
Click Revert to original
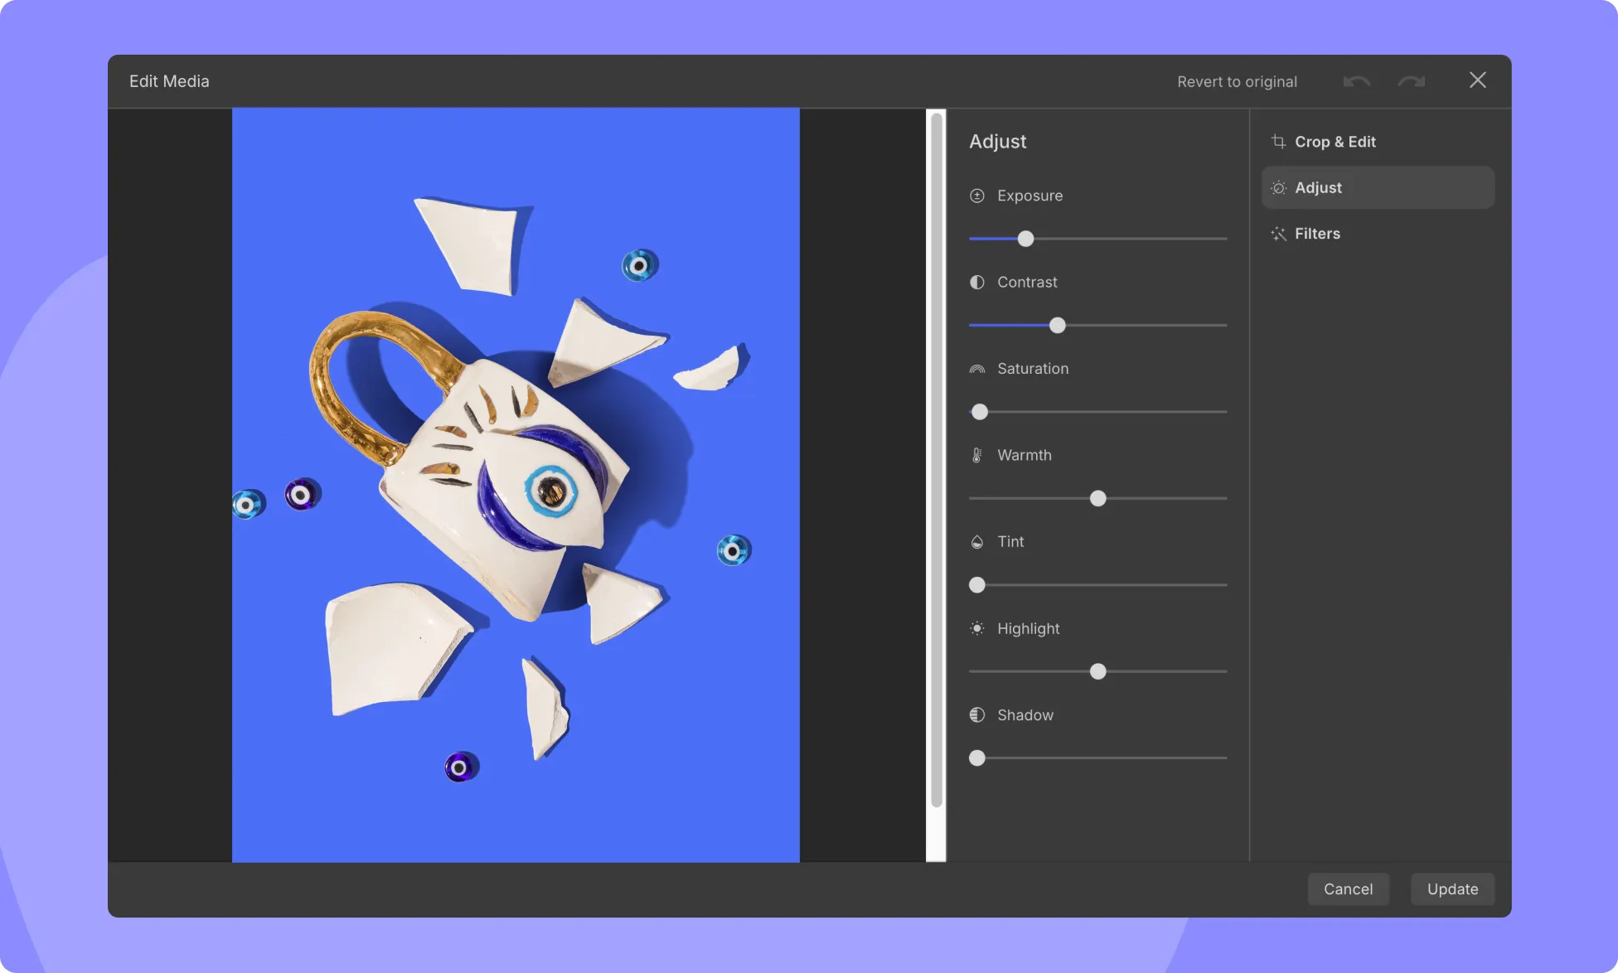point(1237,81)
